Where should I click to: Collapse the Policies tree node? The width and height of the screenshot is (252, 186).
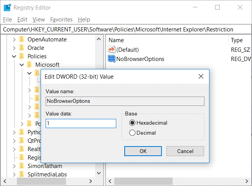[x=14, y=56]
